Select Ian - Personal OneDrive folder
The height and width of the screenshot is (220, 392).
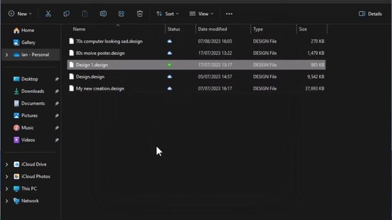[x=31, y=54]
